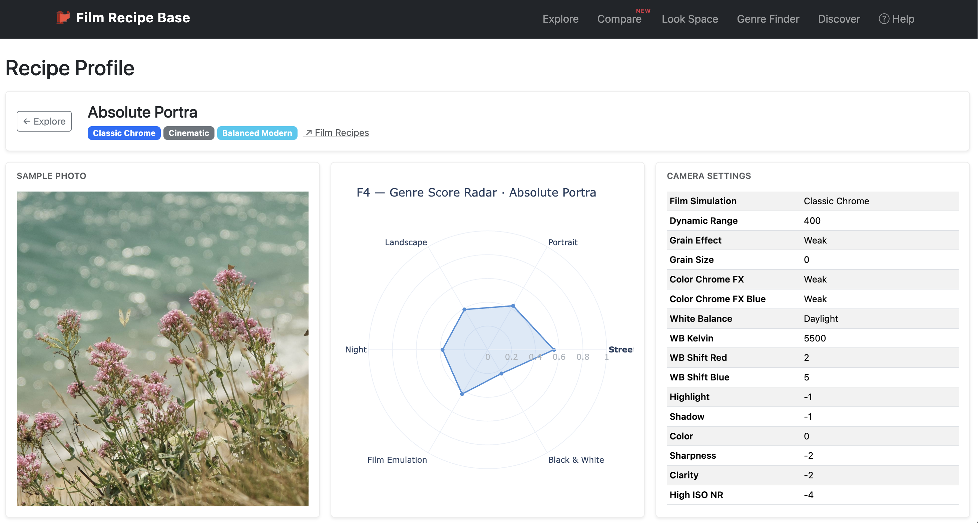Click the CAMERA SETTINGS section label
Viewport: 978px width, 523px height.
(709, 176)
